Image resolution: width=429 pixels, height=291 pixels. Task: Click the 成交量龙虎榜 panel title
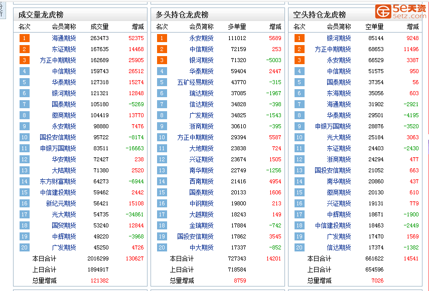(41, 15)
